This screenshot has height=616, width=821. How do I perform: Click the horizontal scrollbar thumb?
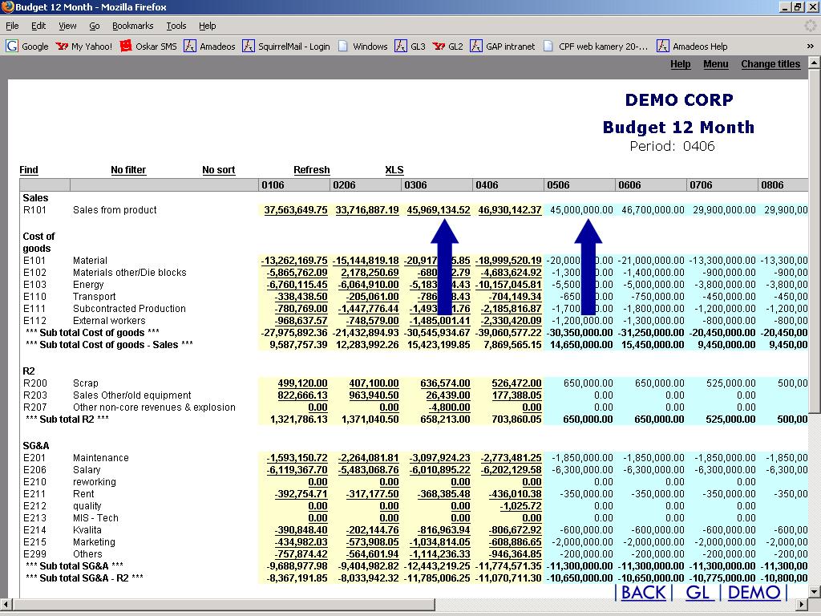[223, 605]
